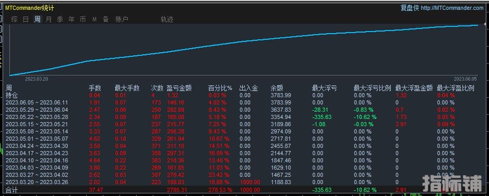Open the http://MTCommander.com link

[452, 8]
